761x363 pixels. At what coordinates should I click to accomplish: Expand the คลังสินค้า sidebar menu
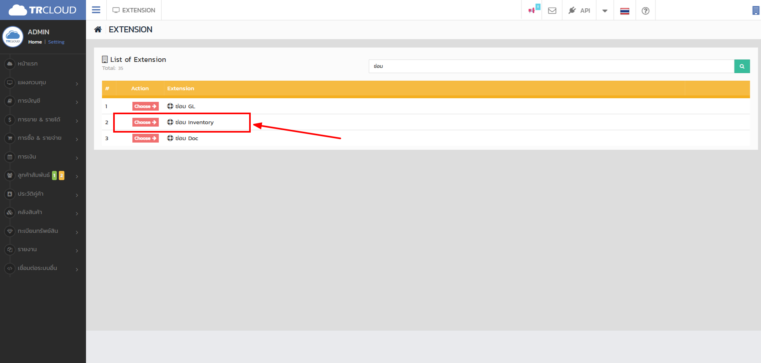(x=42, y=212)
